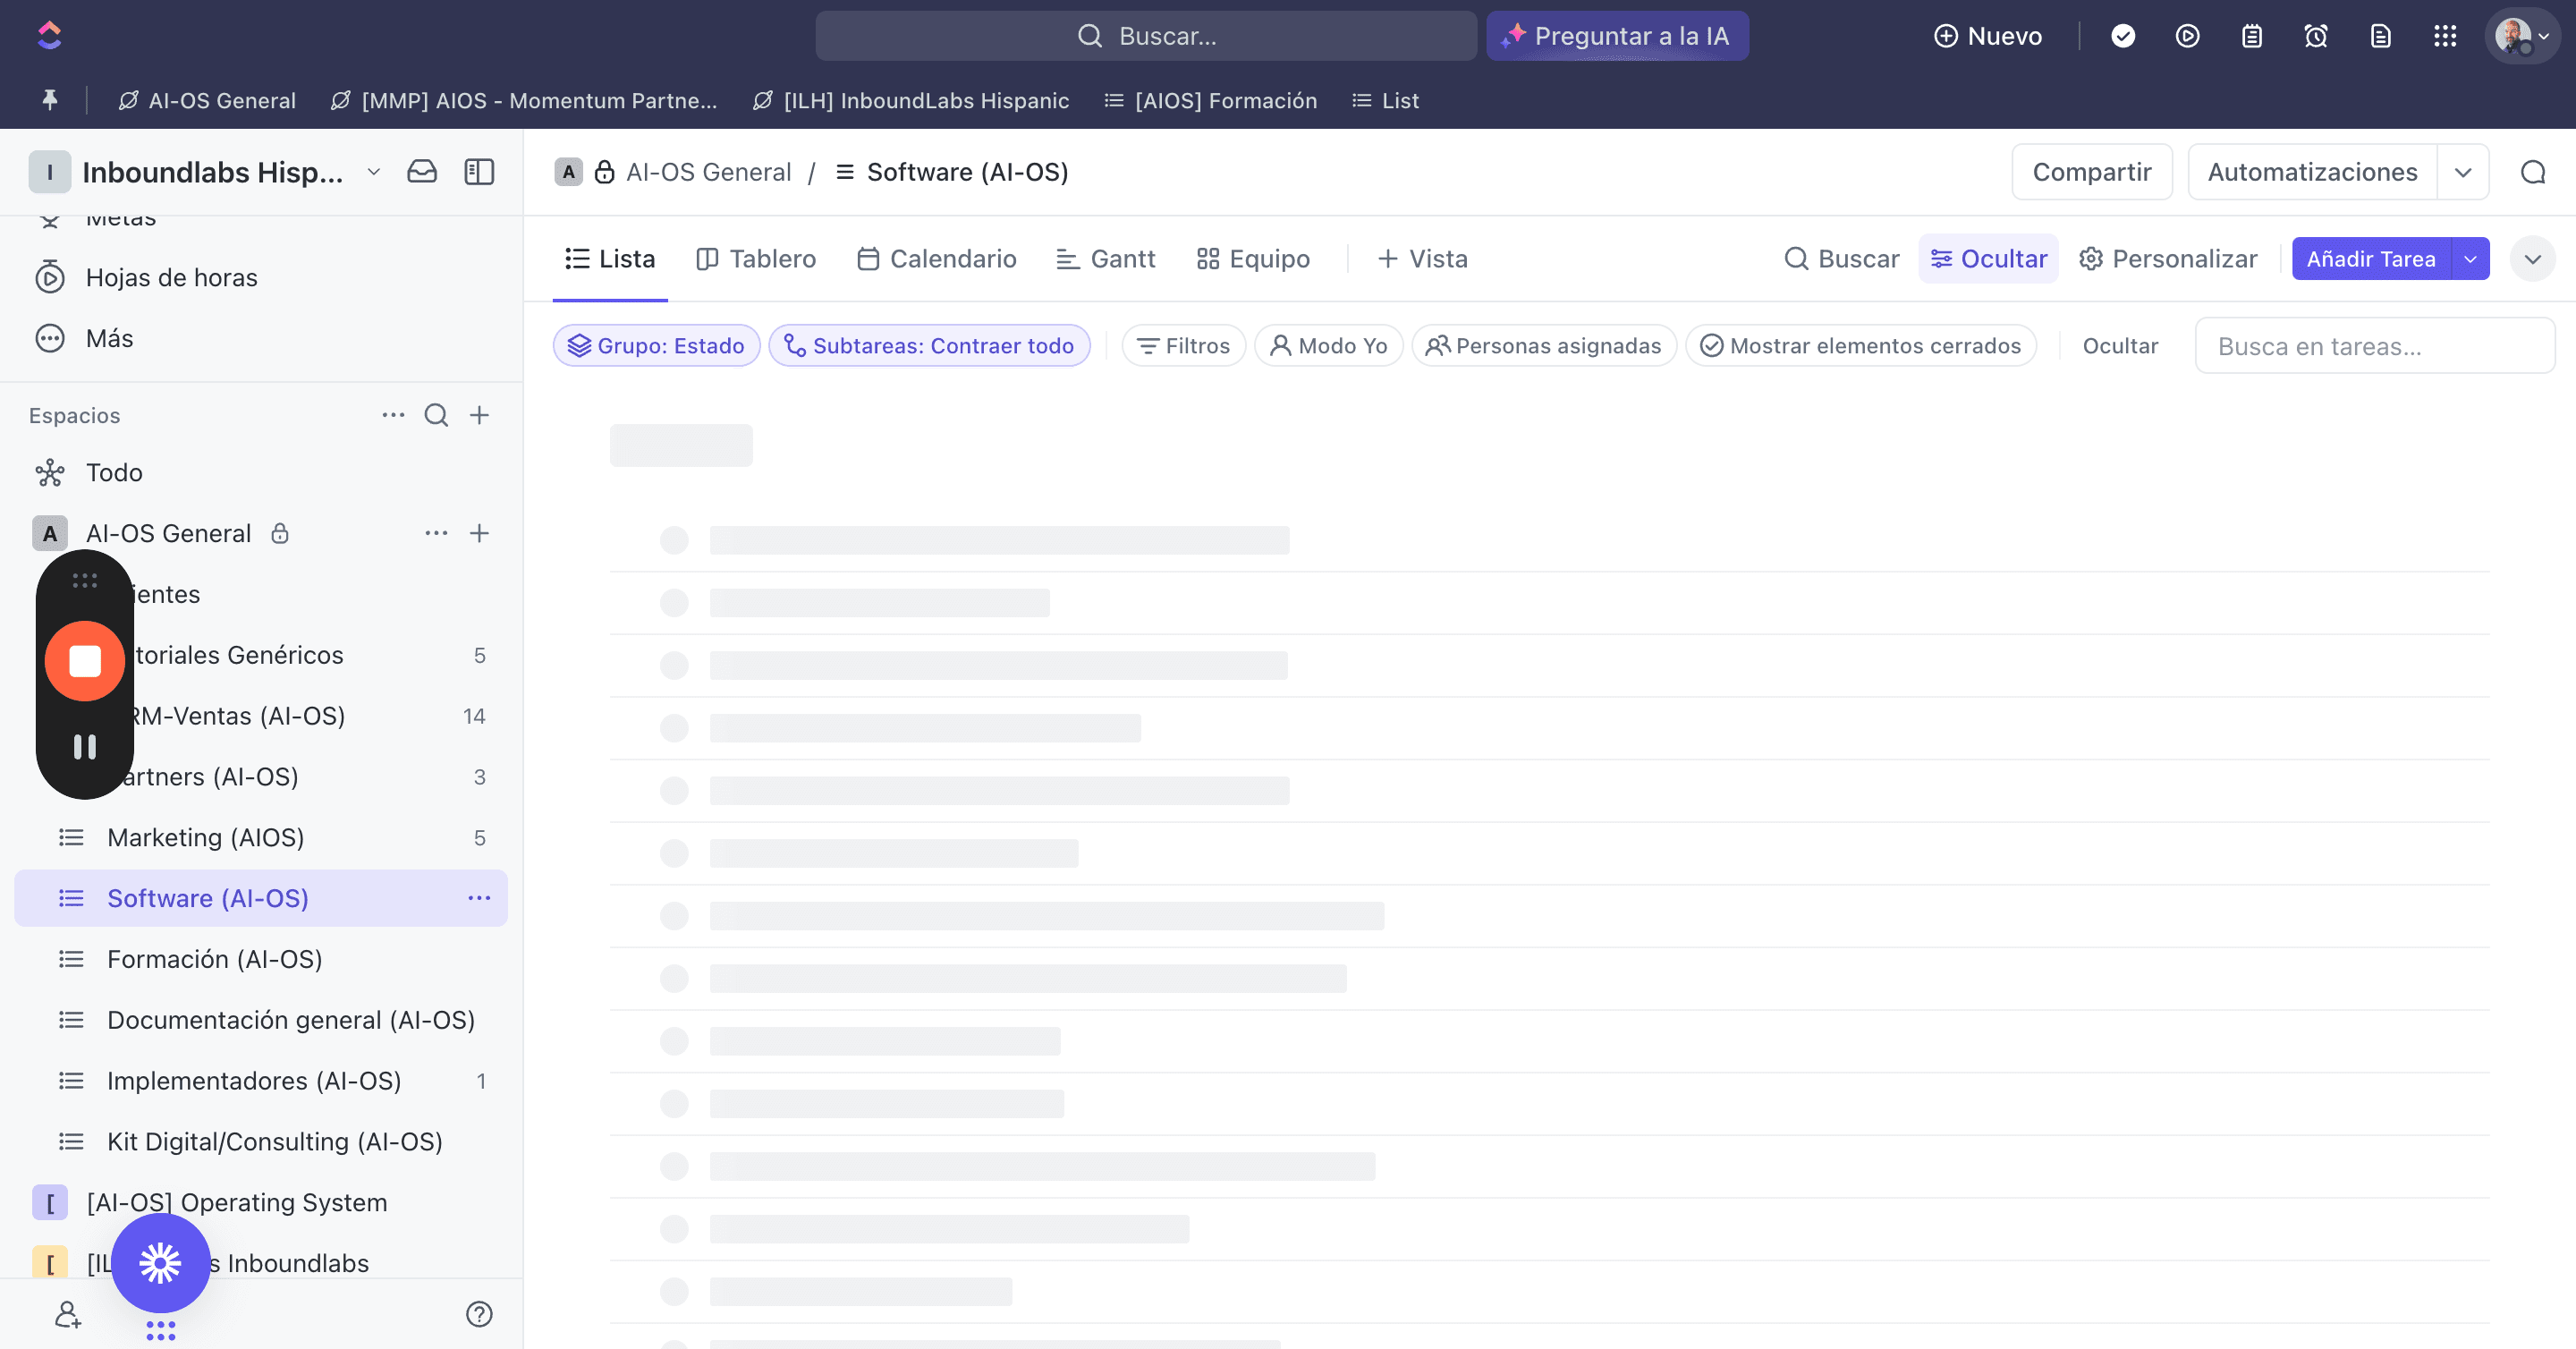Open the Espacios three-dot options
Screen dimensions: 2576x1349
point(393,415)
